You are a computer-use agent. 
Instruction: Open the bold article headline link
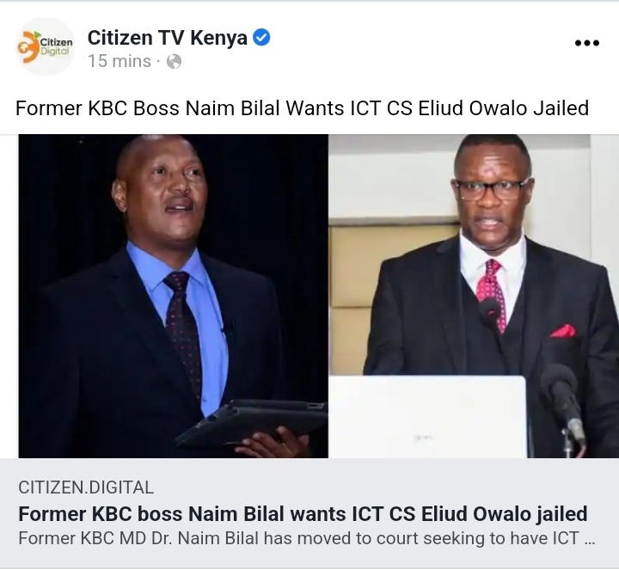click(303, 514)
